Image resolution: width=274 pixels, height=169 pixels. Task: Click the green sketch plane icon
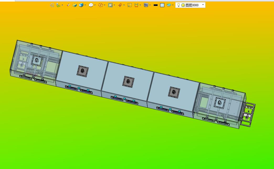[58, 5]
